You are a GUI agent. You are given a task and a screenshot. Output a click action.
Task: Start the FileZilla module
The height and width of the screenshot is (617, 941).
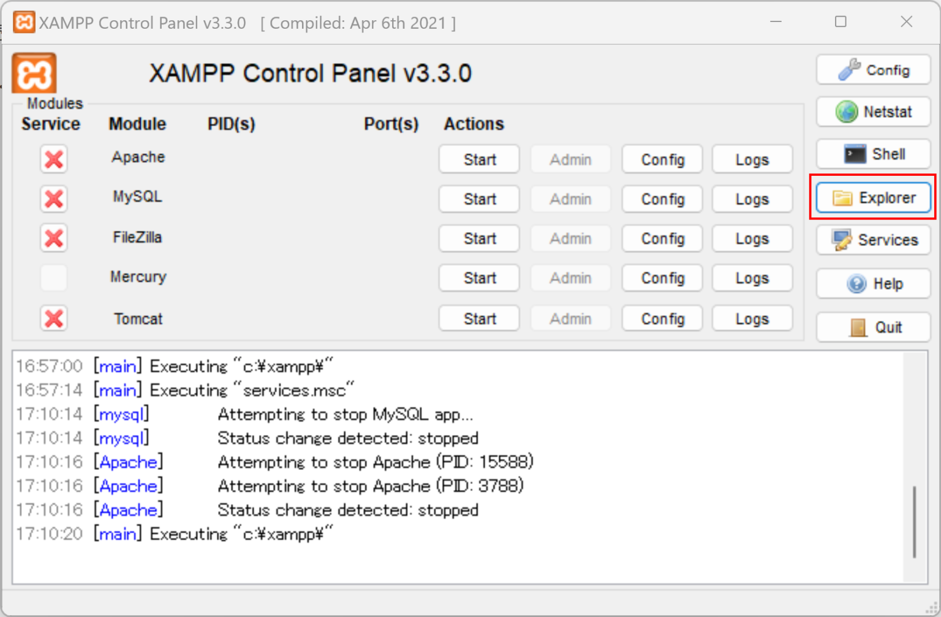(x=478, y=238)
